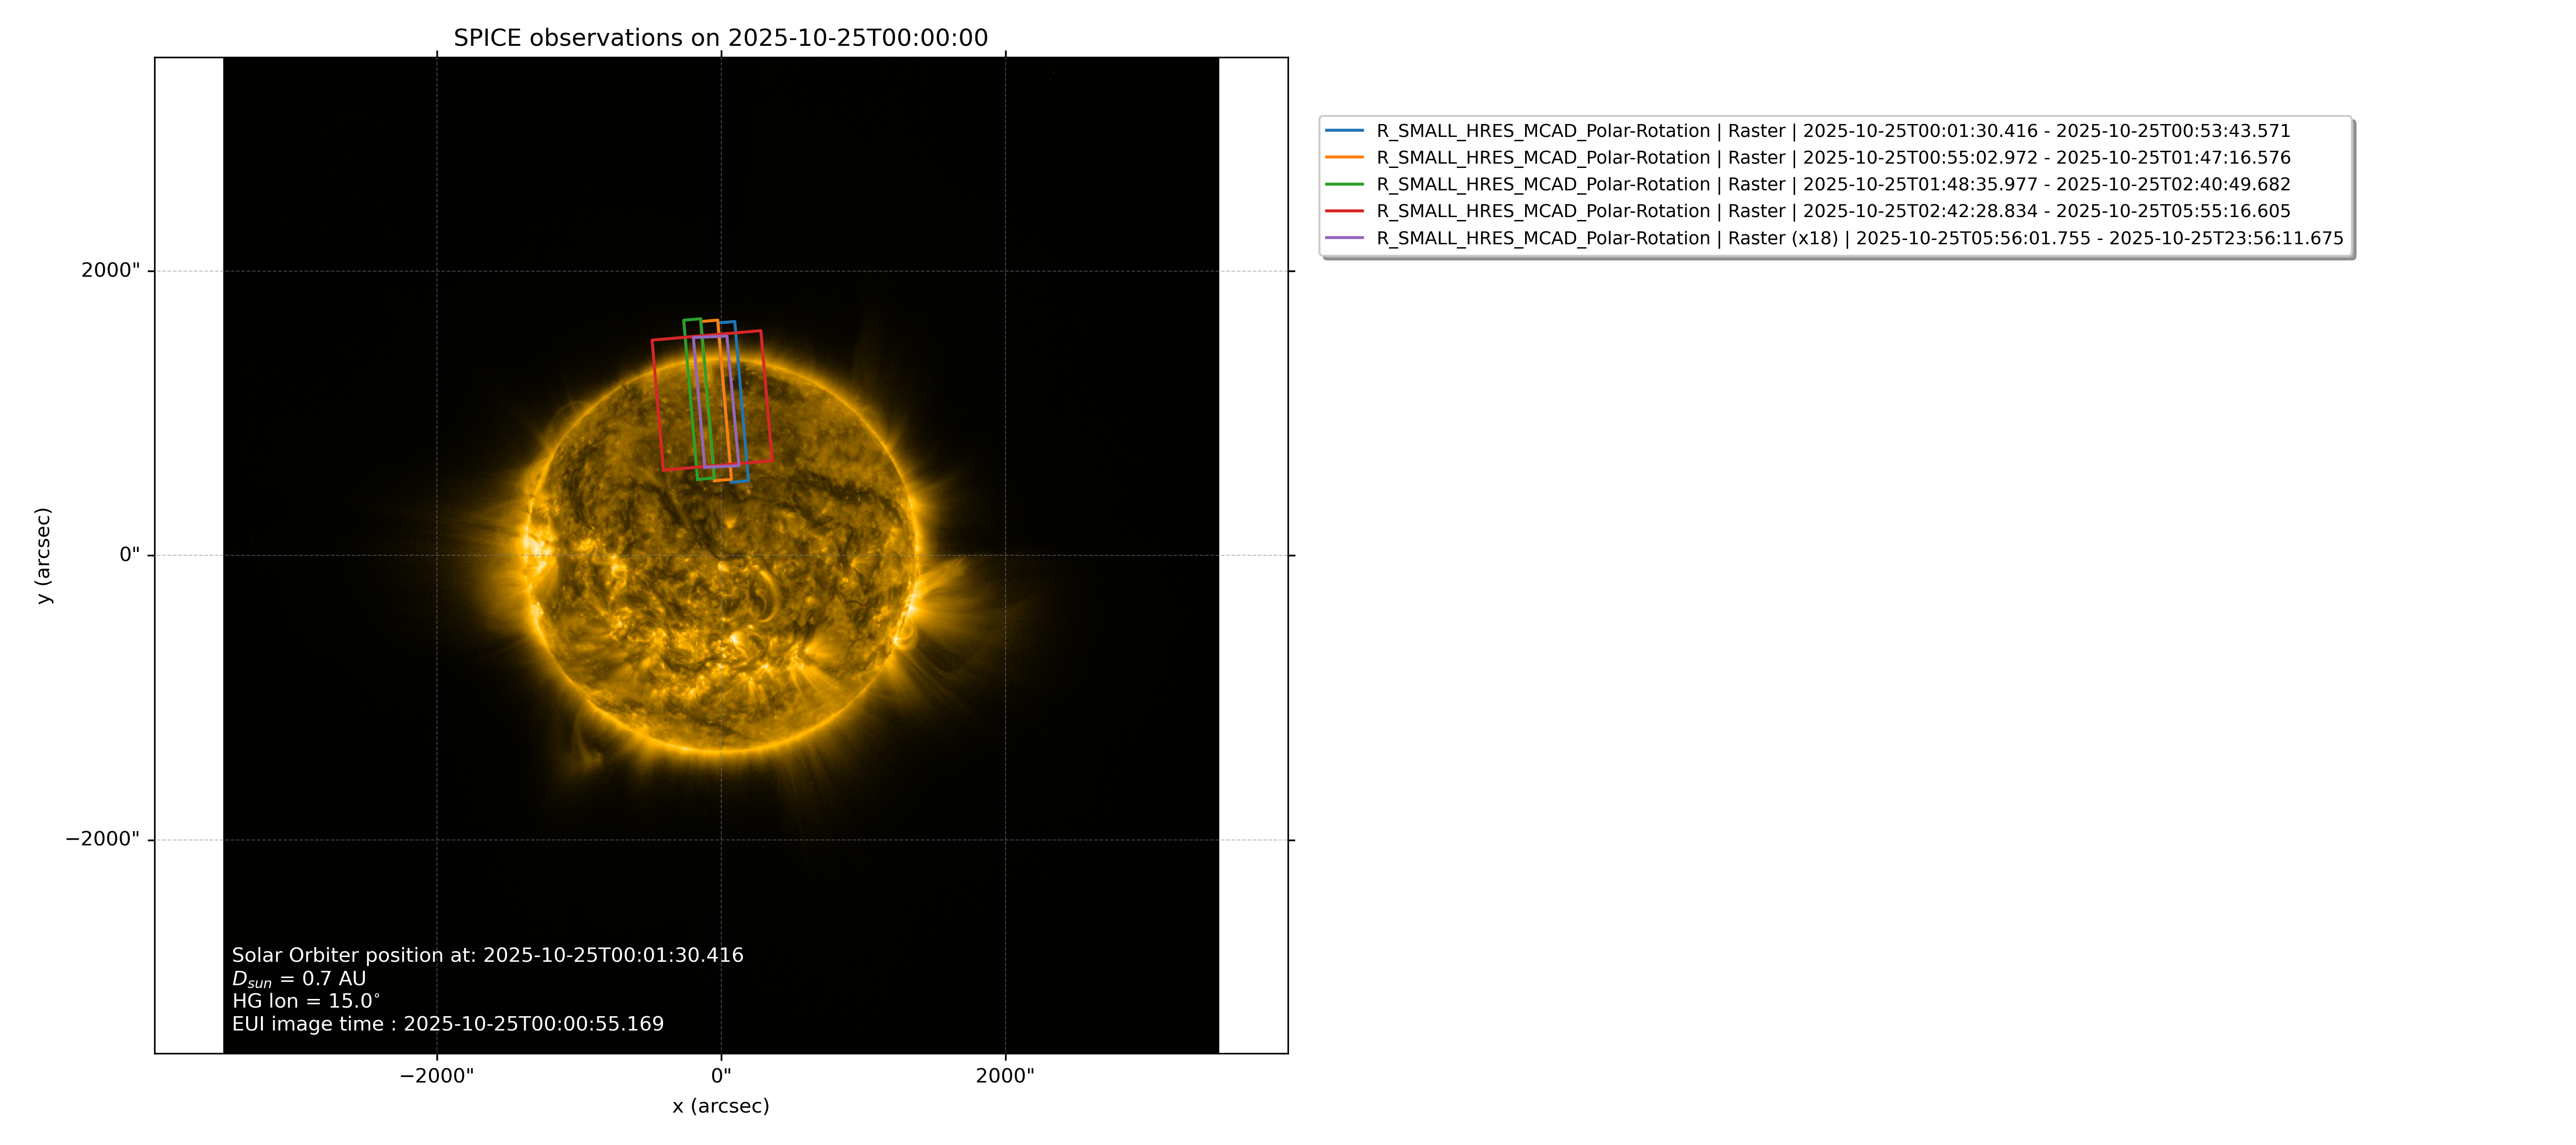Select the legend entry ending 00:53:43.571
2576x1145 pixels.
1833,131
